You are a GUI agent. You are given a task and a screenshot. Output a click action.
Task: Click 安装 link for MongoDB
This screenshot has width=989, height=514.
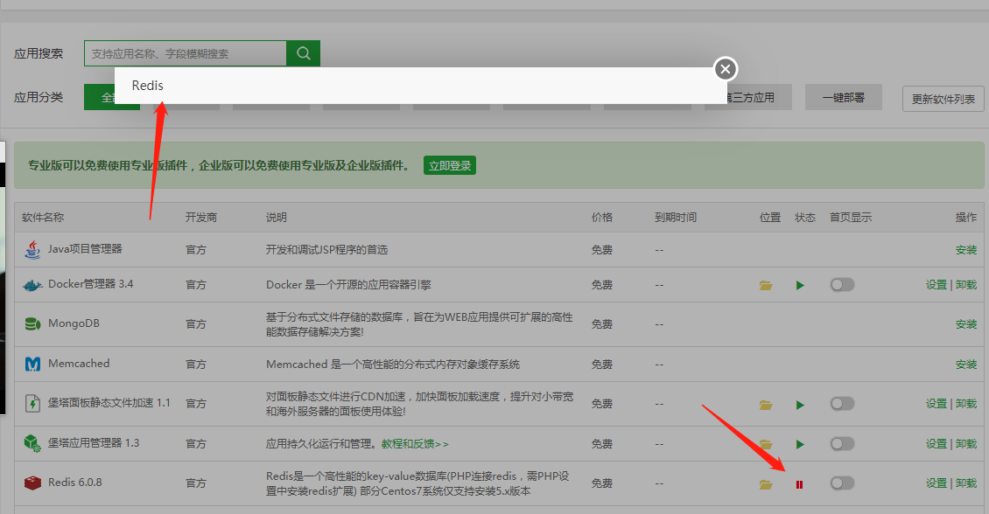pos(966,324)
